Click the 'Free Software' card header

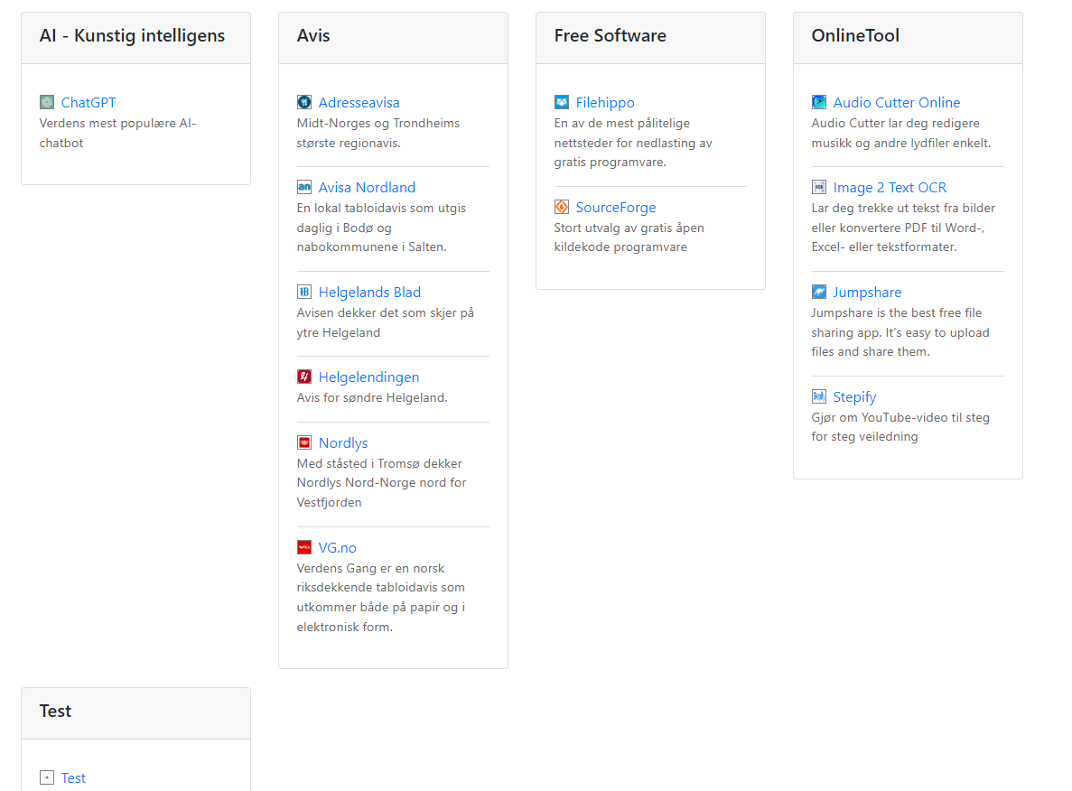click(651, 38)
